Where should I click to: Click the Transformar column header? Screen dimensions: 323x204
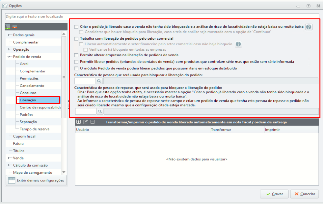coord(237,129)
